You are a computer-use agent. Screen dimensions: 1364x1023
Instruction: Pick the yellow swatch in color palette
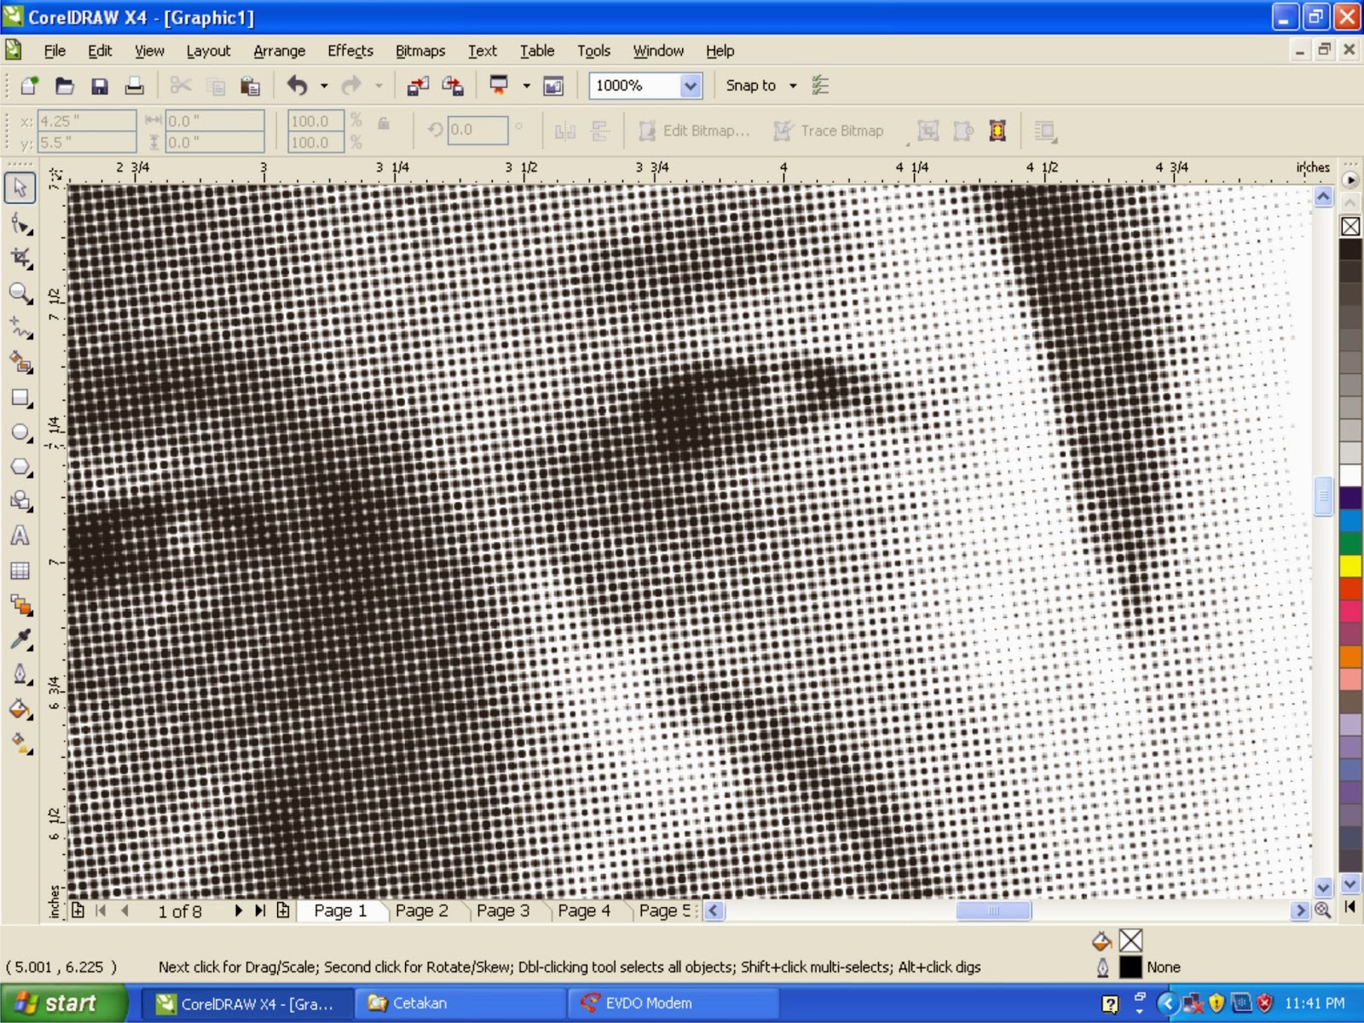(x=1350, y=566)
